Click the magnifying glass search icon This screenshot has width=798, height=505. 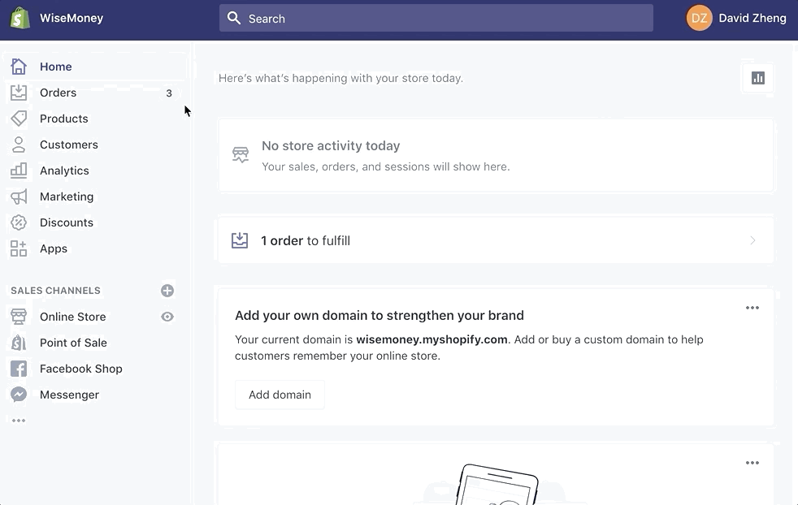(233, 19)
